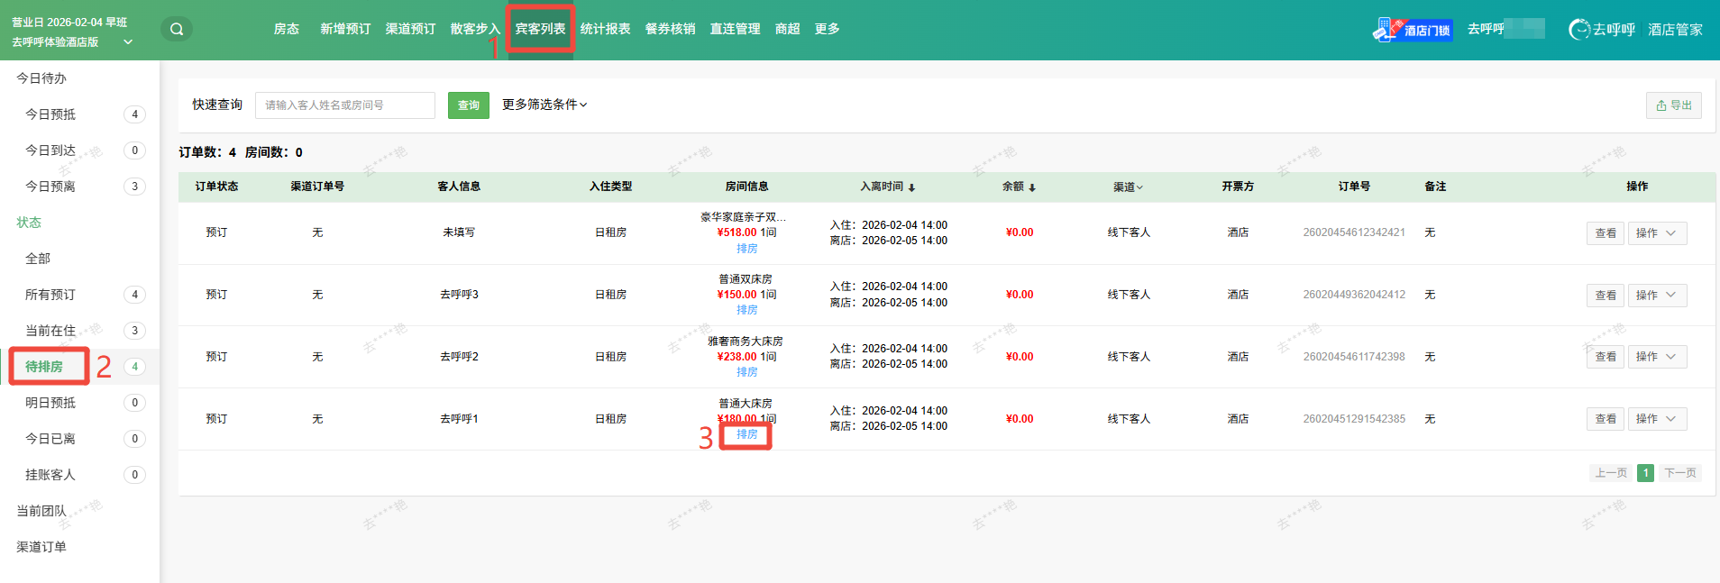Select 当前在住 in the sidebar
1720x583 pixels.
point(50,331)
